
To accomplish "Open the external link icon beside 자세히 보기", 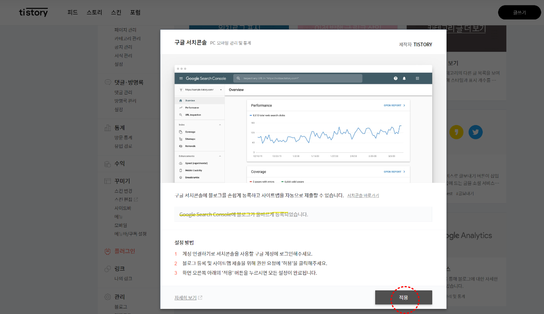I will (x=200, y=298).
